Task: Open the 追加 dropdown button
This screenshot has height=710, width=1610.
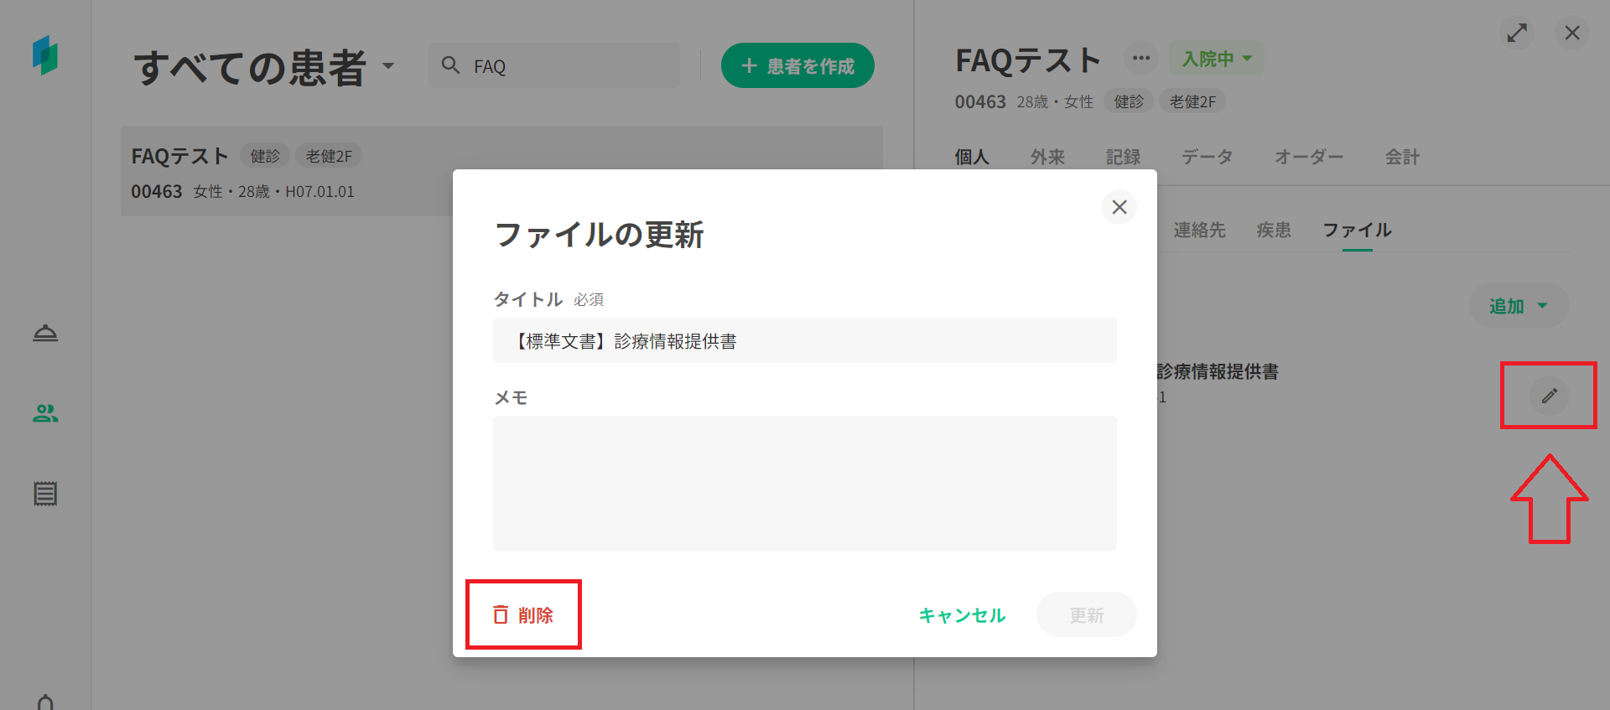Action: tap(1519, 306)
